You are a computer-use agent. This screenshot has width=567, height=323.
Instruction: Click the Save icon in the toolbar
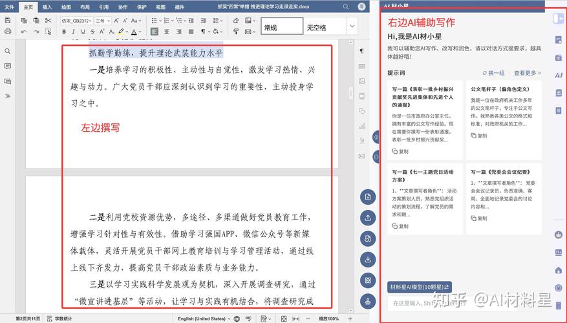click(x=8, y=21)
